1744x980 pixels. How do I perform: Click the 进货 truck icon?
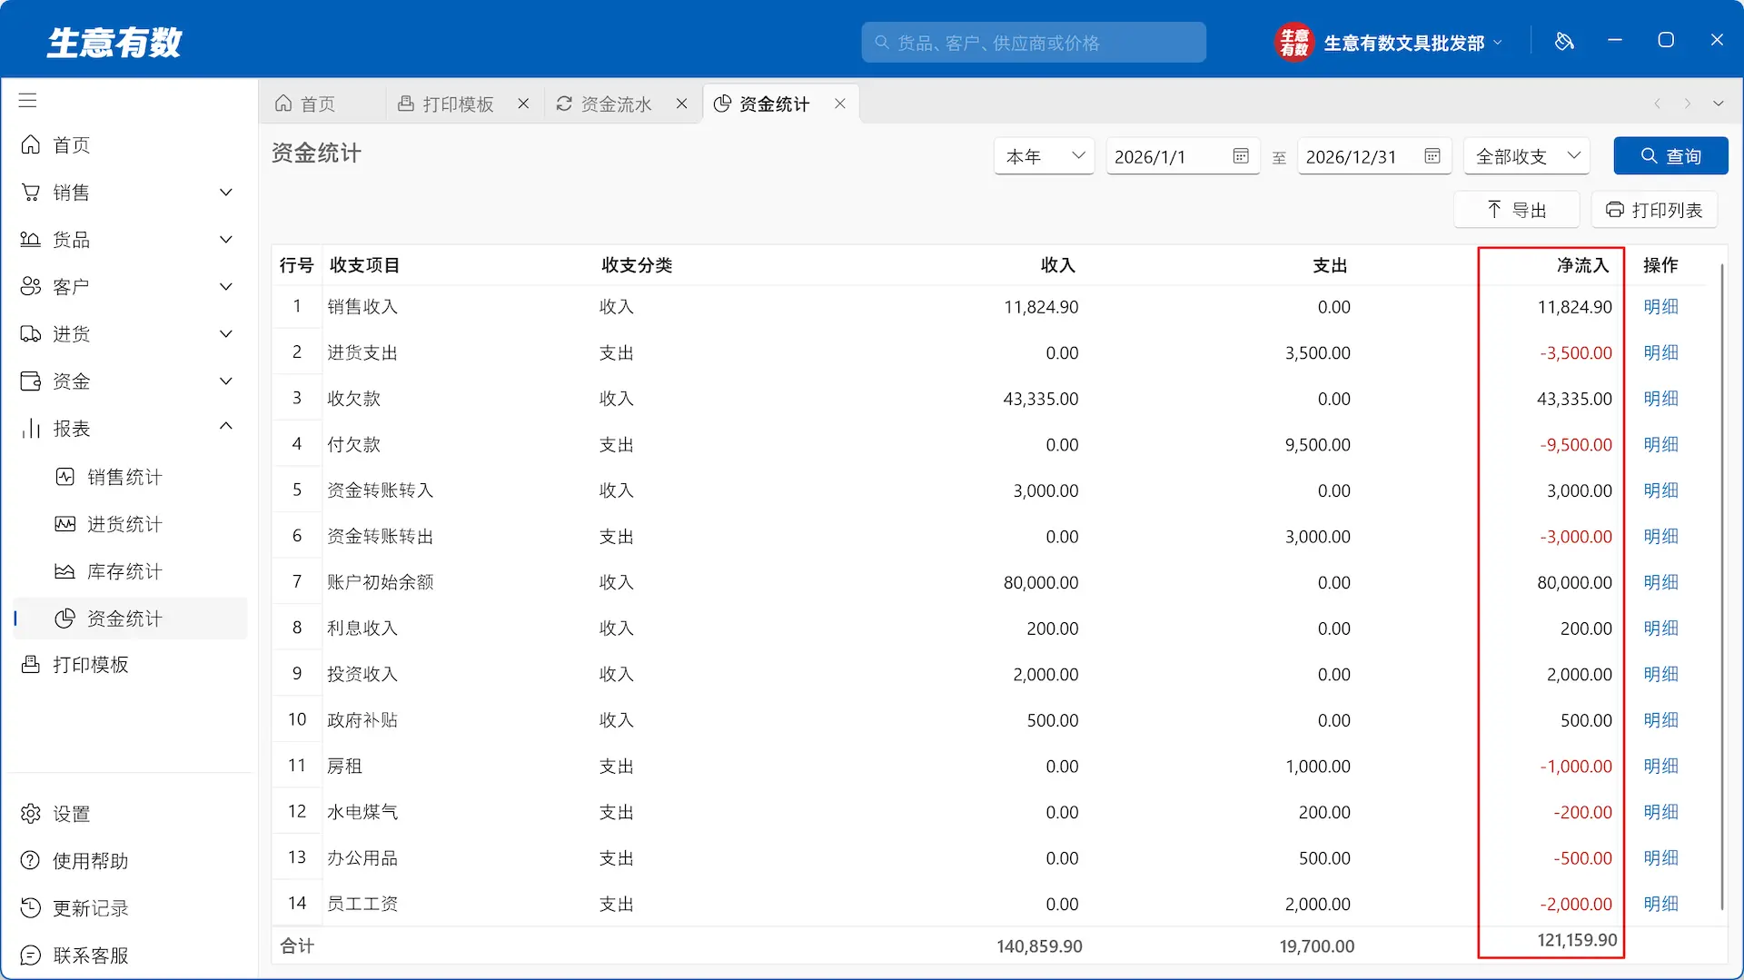(x=31, y=334)
